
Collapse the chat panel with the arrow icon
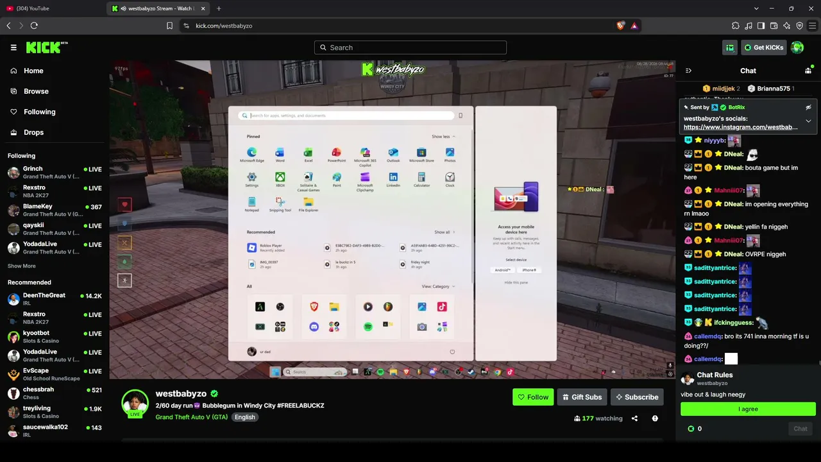[x=688, y=71]
